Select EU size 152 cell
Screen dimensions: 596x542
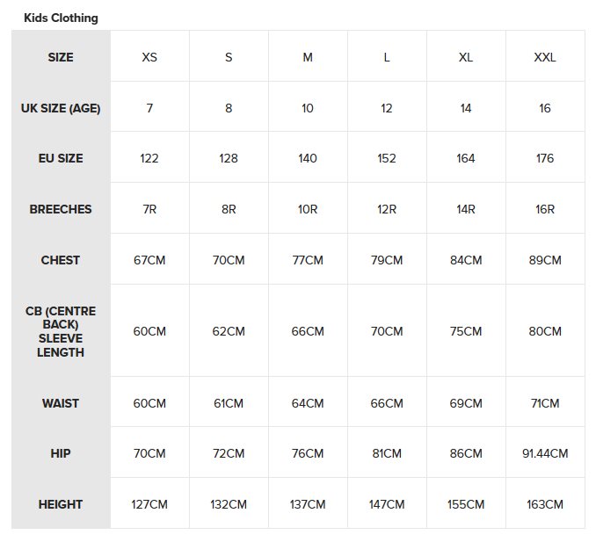387,159
